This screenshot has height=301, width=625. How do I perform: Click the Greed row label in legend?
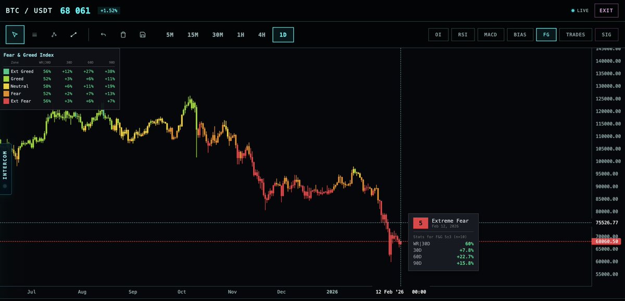coord(17,79)
